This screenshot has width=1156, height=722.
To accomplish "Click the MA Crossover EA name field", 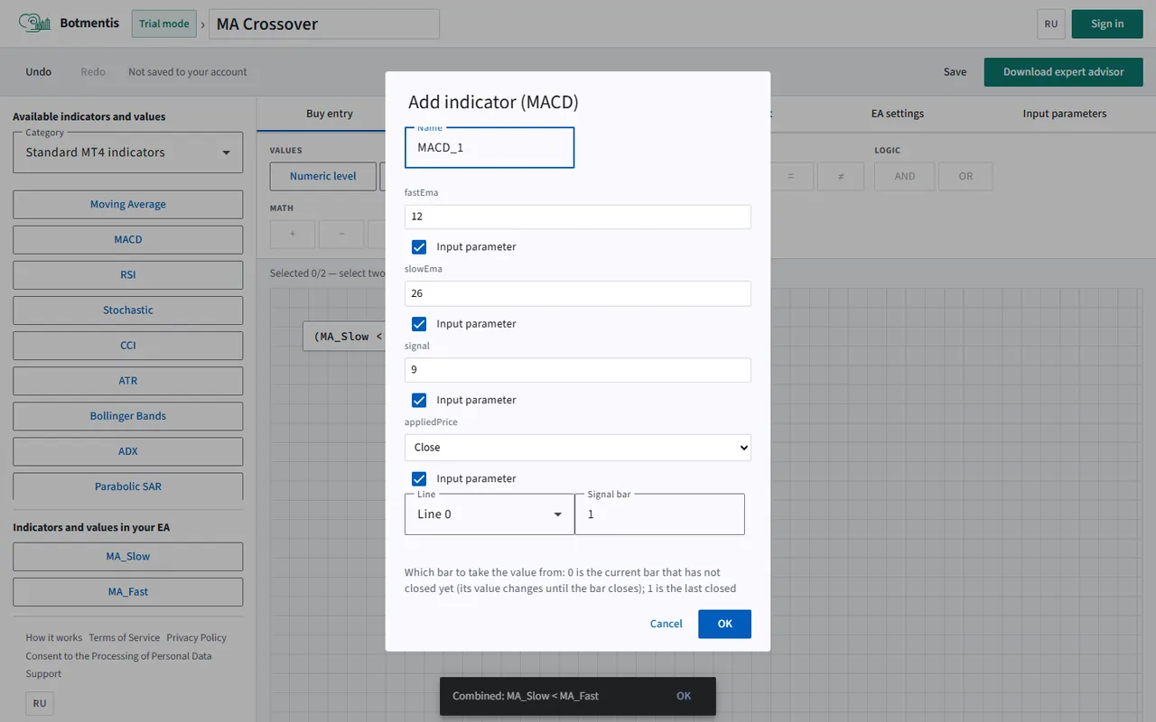I will (324, 24).
